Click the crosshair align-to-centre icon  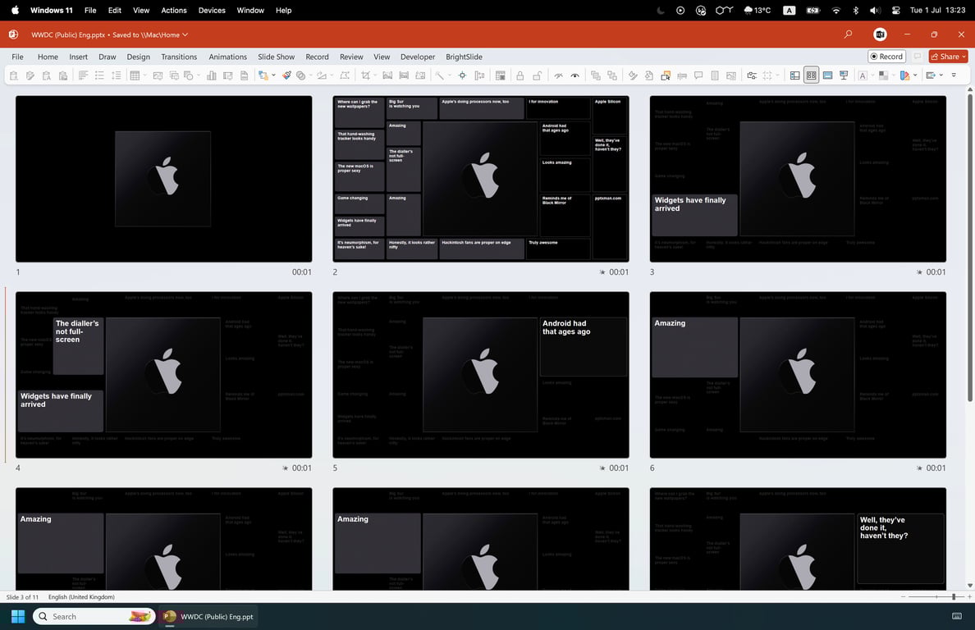coord(462,75)
